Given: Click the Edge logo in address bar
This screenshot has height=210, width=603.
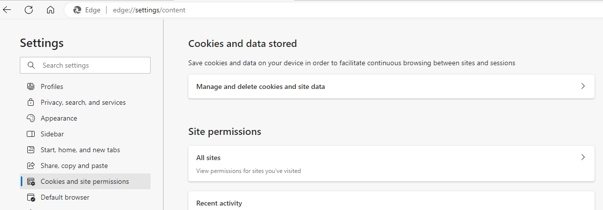Looking at the screenshot, I should click(x=77, y=10).
